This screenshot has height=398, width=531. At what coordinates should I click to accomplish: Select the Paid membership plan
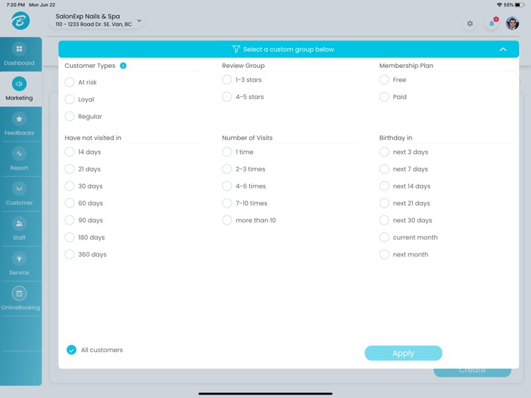pyautogui.click(x=384, y=97)
